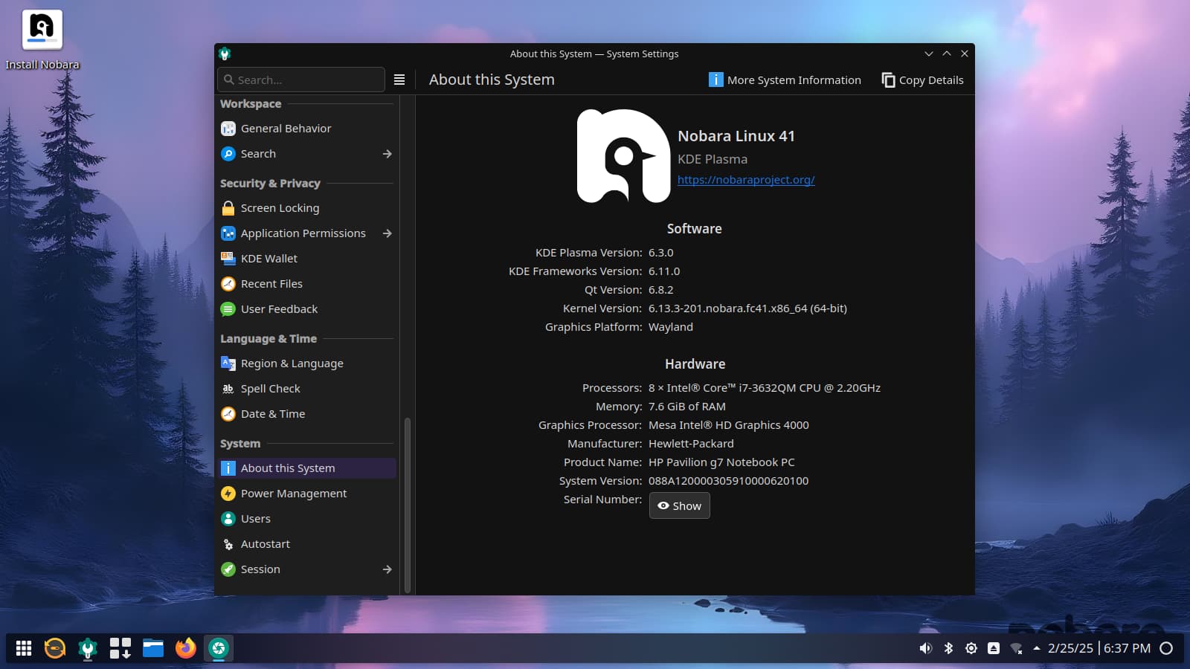Open Screen Locking settings

(307, 208)
